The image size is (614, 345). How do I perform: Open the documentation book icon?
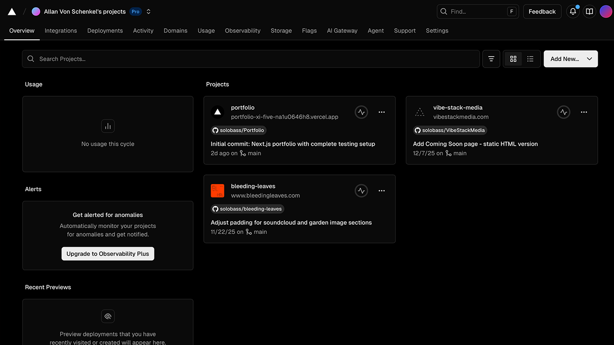tap(589, 11)
